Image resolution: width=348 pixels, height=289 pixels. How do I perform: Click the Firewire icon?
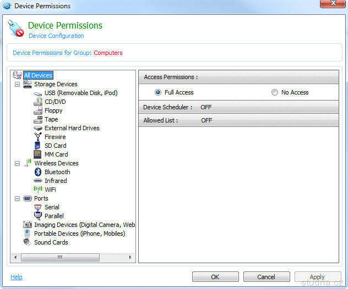38,137
